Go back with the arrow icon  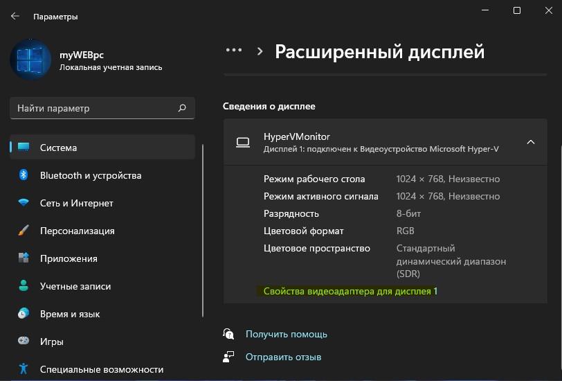(15, 16)
